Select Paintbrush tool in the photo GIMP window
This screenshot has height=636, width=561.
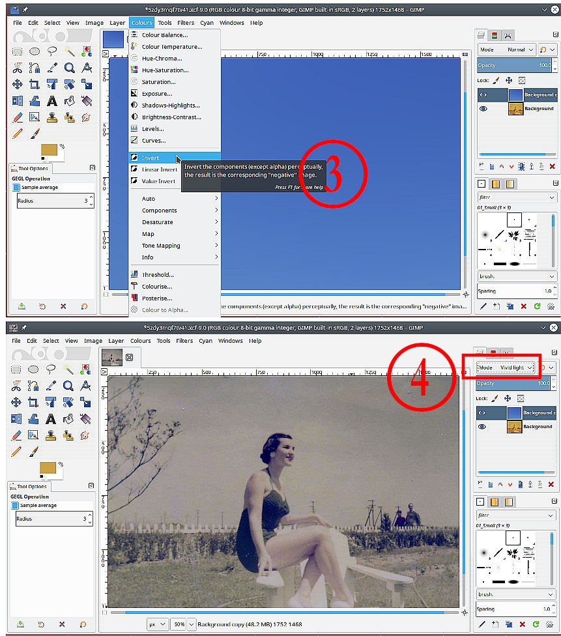click(34, 452)
